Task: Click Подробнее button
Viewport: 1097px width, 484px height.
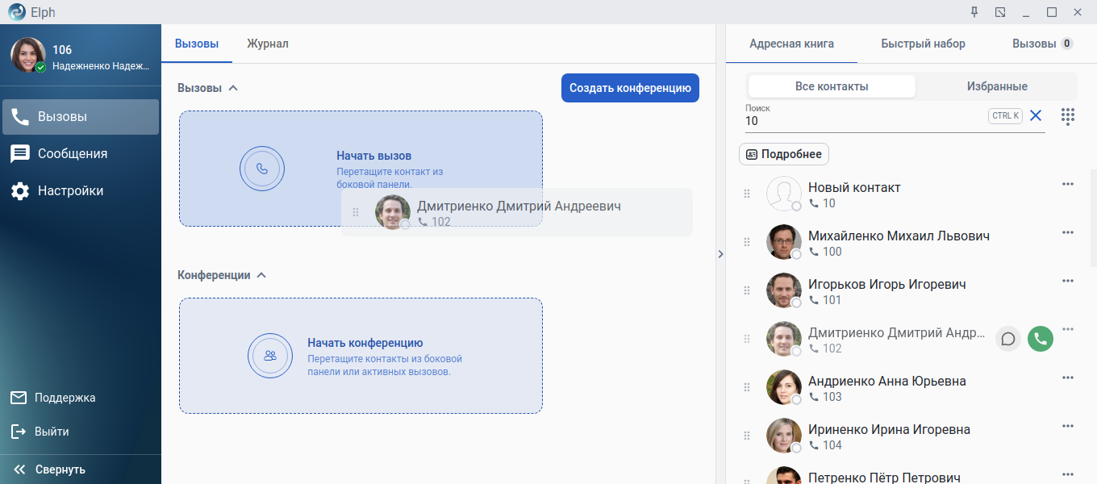Action: pyautogui.click(x=784, y=154)
